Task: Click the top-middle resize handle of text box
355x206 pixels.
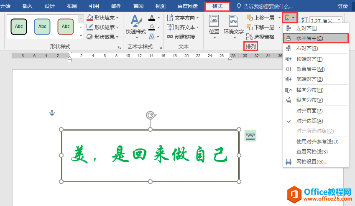Action: (151, 129)
